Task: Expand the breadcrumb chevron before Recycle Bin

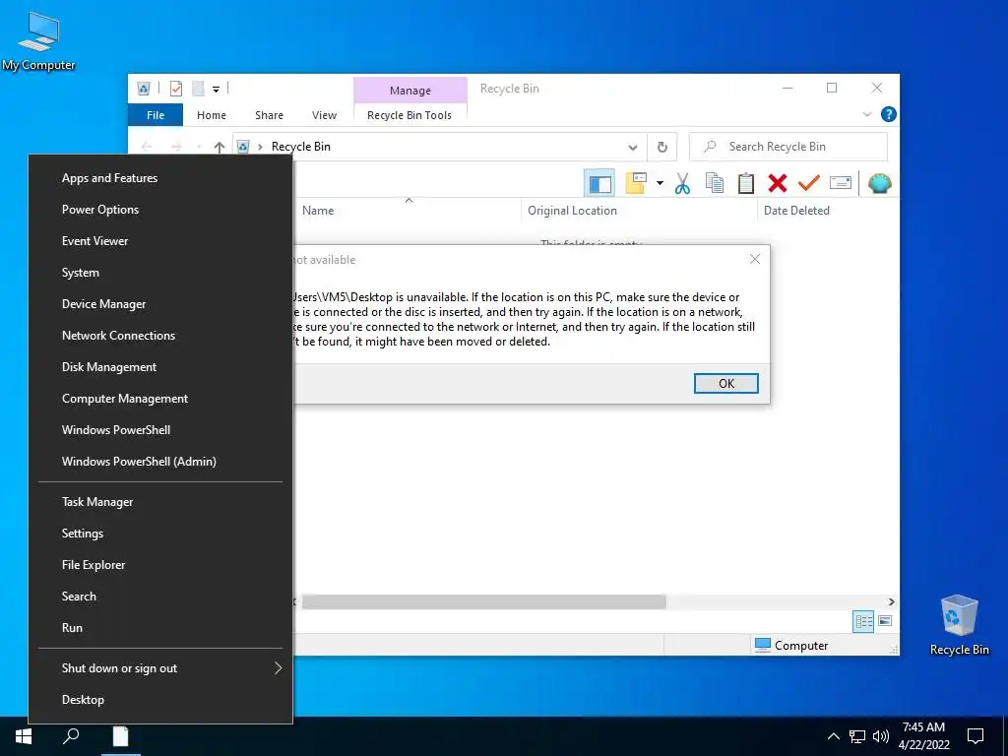Action: tap(260, 148)
